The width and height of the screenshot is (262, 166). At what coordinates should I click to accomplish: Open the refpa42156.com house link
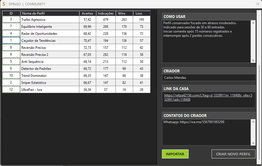tap(208, 98)
